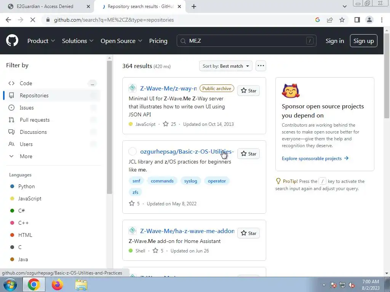Click Chrome icon in the taskbar
Screen dimensions: 390x292
(x=34, y=284)
